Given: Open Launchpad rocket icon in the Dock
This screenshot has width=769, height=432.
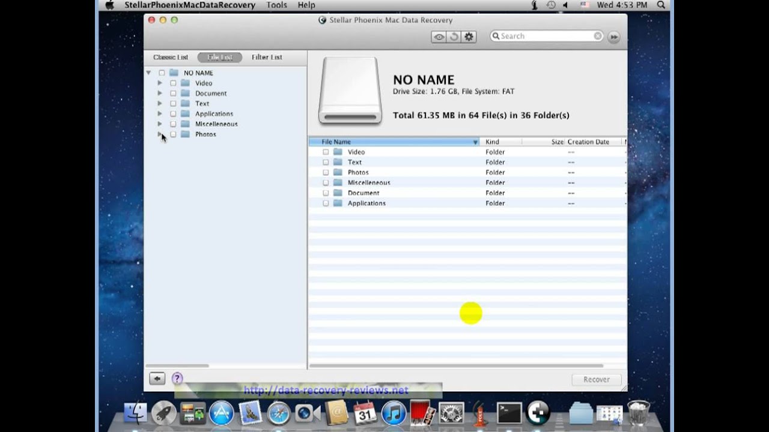Looking at the screenshot, I should coord(163,413).
